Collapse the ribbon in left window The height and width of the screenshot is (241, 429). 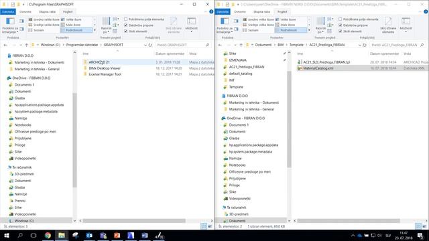[206, 11]
